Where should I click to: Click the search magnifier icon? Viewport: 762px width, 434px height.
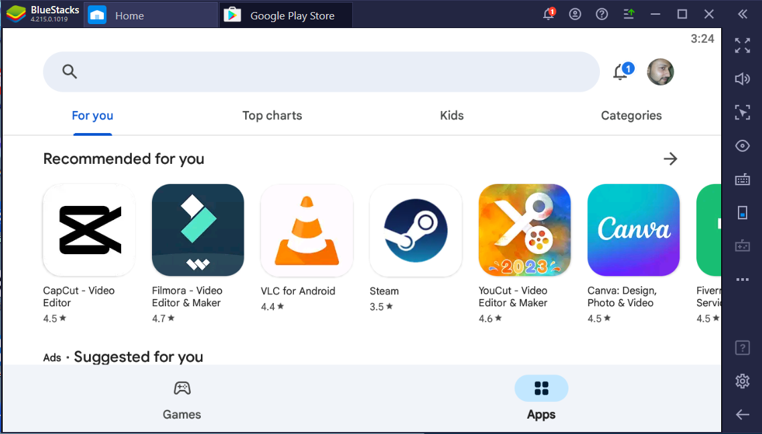70,72
